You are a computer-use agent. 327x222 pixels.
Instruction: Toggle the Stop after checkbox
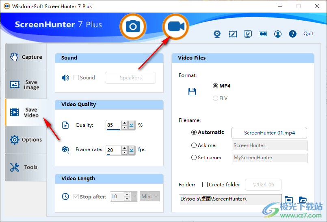click(76, 196)
